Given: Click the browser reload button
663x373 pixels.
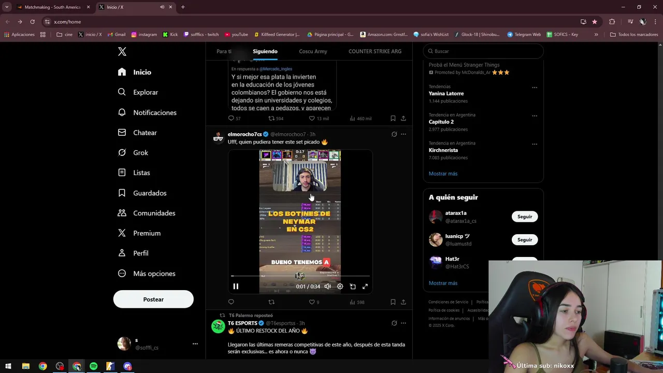Looking at the screenshot, I should [32, 22].
